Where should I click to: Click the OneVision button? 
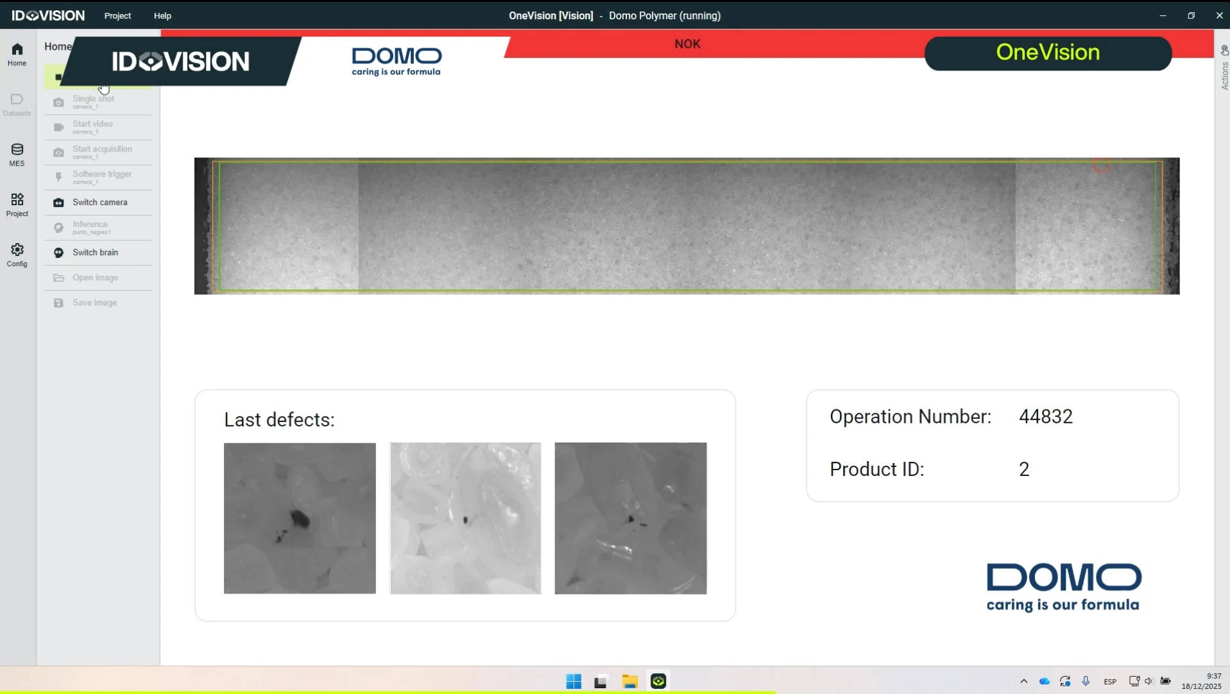(1048, 53)
